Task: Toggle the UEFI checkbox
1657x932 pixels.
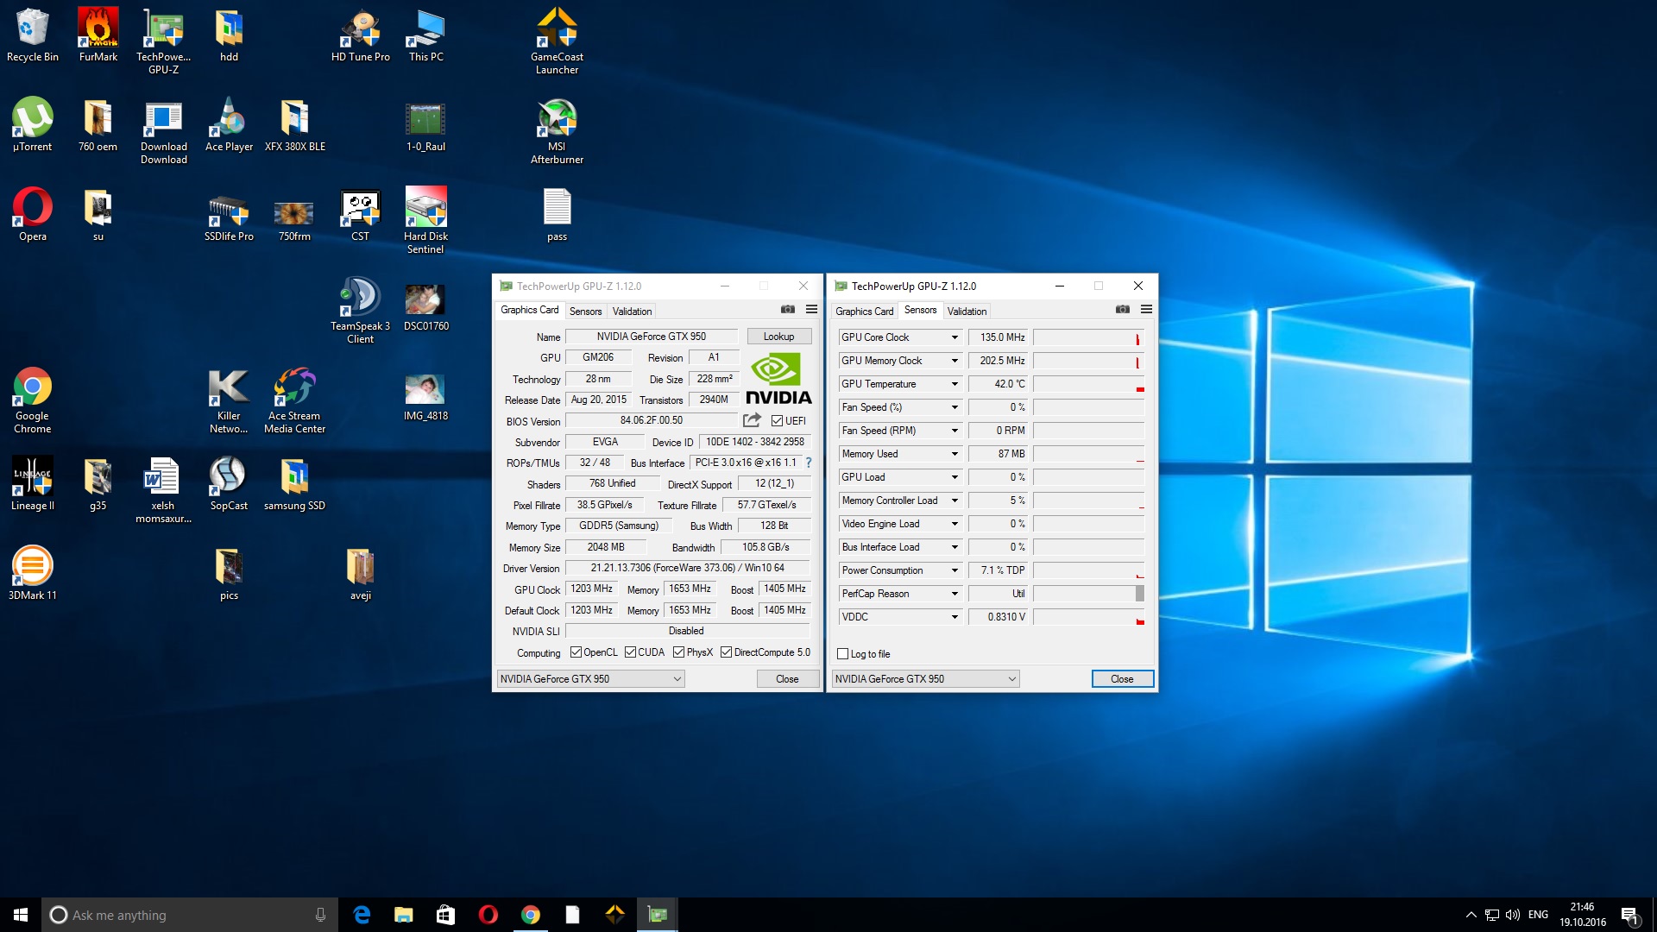Action: point(777,421)
